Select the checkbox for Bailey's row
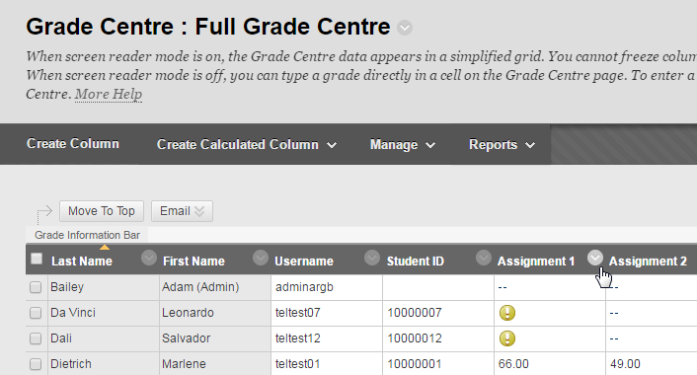The width and height of the screenshot is (697, 375). coord(36,287)
